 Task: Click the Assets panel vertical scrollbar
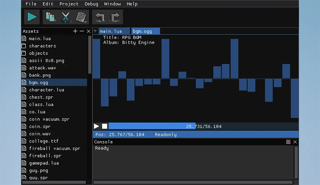click(90, 55)
